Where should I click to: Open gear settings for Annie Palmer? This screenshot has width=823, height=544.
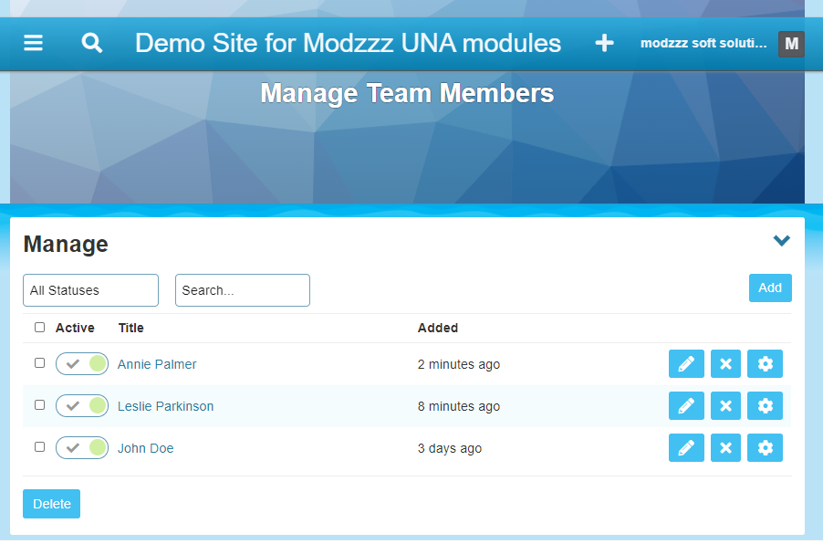click(765, 364)
